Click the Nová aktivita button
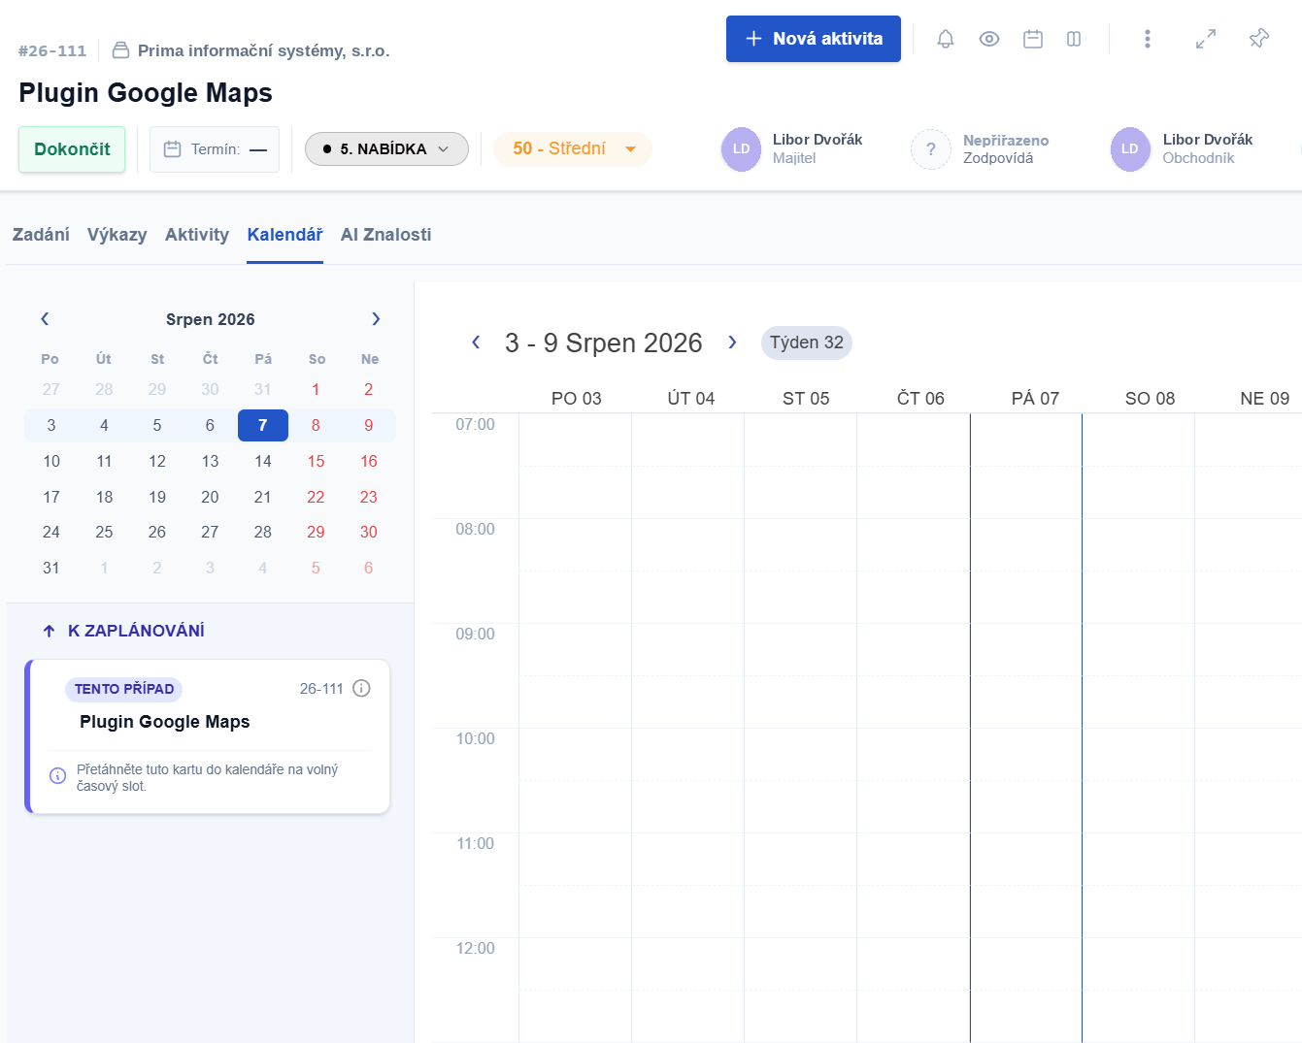 pyautogui.click(x=814, y=39)
